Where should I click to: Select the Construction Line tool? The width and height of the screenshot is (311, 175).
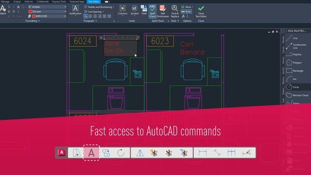(x=296, y=46)
